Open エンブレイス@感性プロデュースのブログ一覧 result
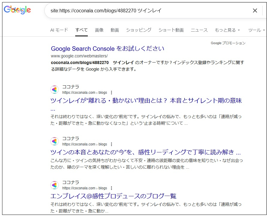Viewport: 267px width, 217px height. pos(113,196)
